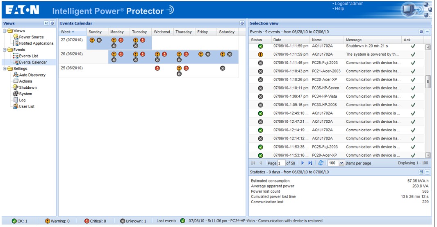The height and width of the screenshot is (227, 437).
Task: Collapse the Settings tree folder
Action: tap(5, 68)
